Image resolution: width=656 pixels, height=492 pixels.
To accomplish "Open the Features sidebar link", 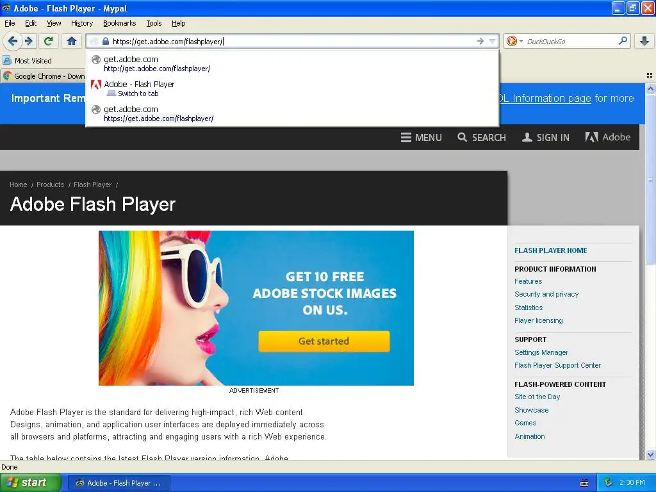I will coord(528,281).
